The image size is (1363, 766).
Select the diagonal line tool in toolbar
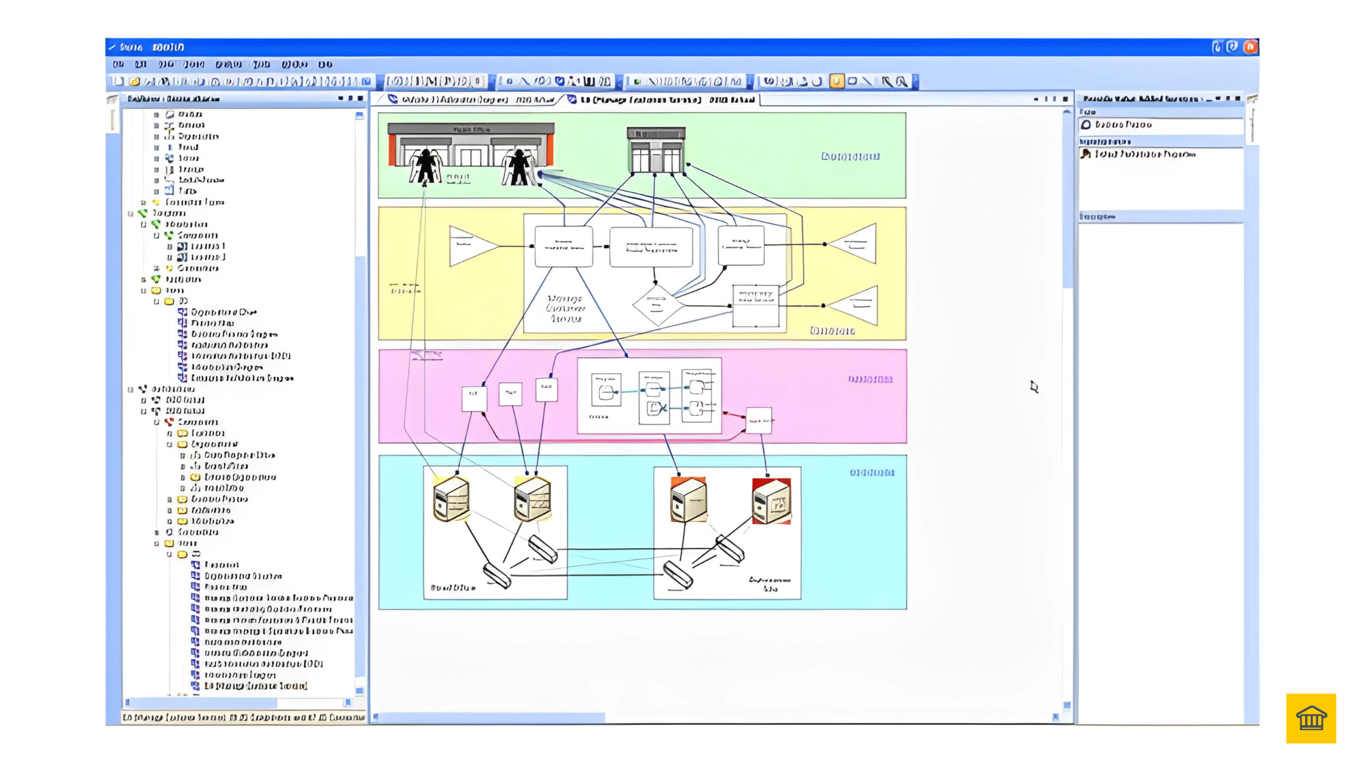click(867, 81)
